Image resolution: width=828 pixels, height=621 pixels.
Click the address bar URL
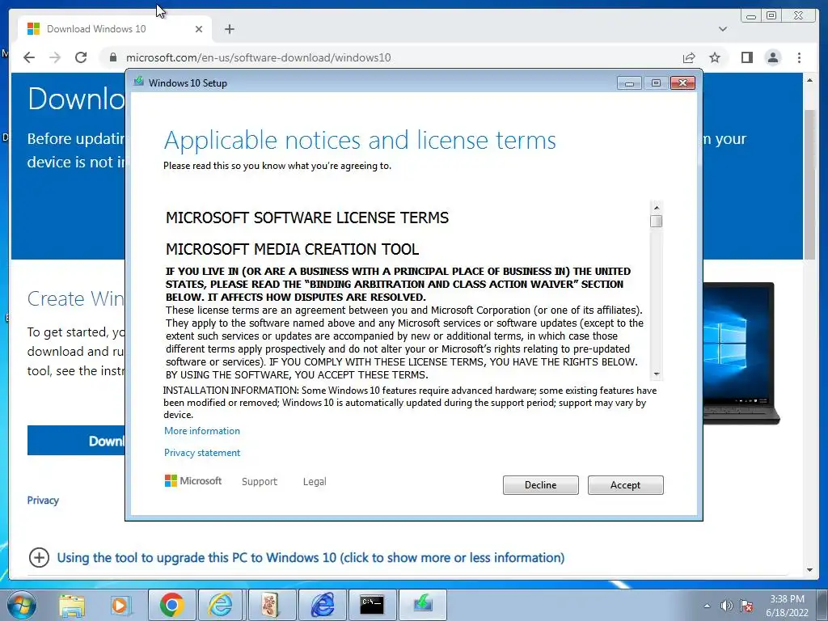(x=258, y=57)
